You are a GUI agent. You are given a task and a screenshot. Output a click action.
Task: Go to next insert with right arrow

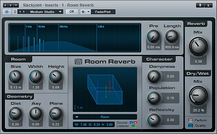pyautogui.click(x=11, y=5)
